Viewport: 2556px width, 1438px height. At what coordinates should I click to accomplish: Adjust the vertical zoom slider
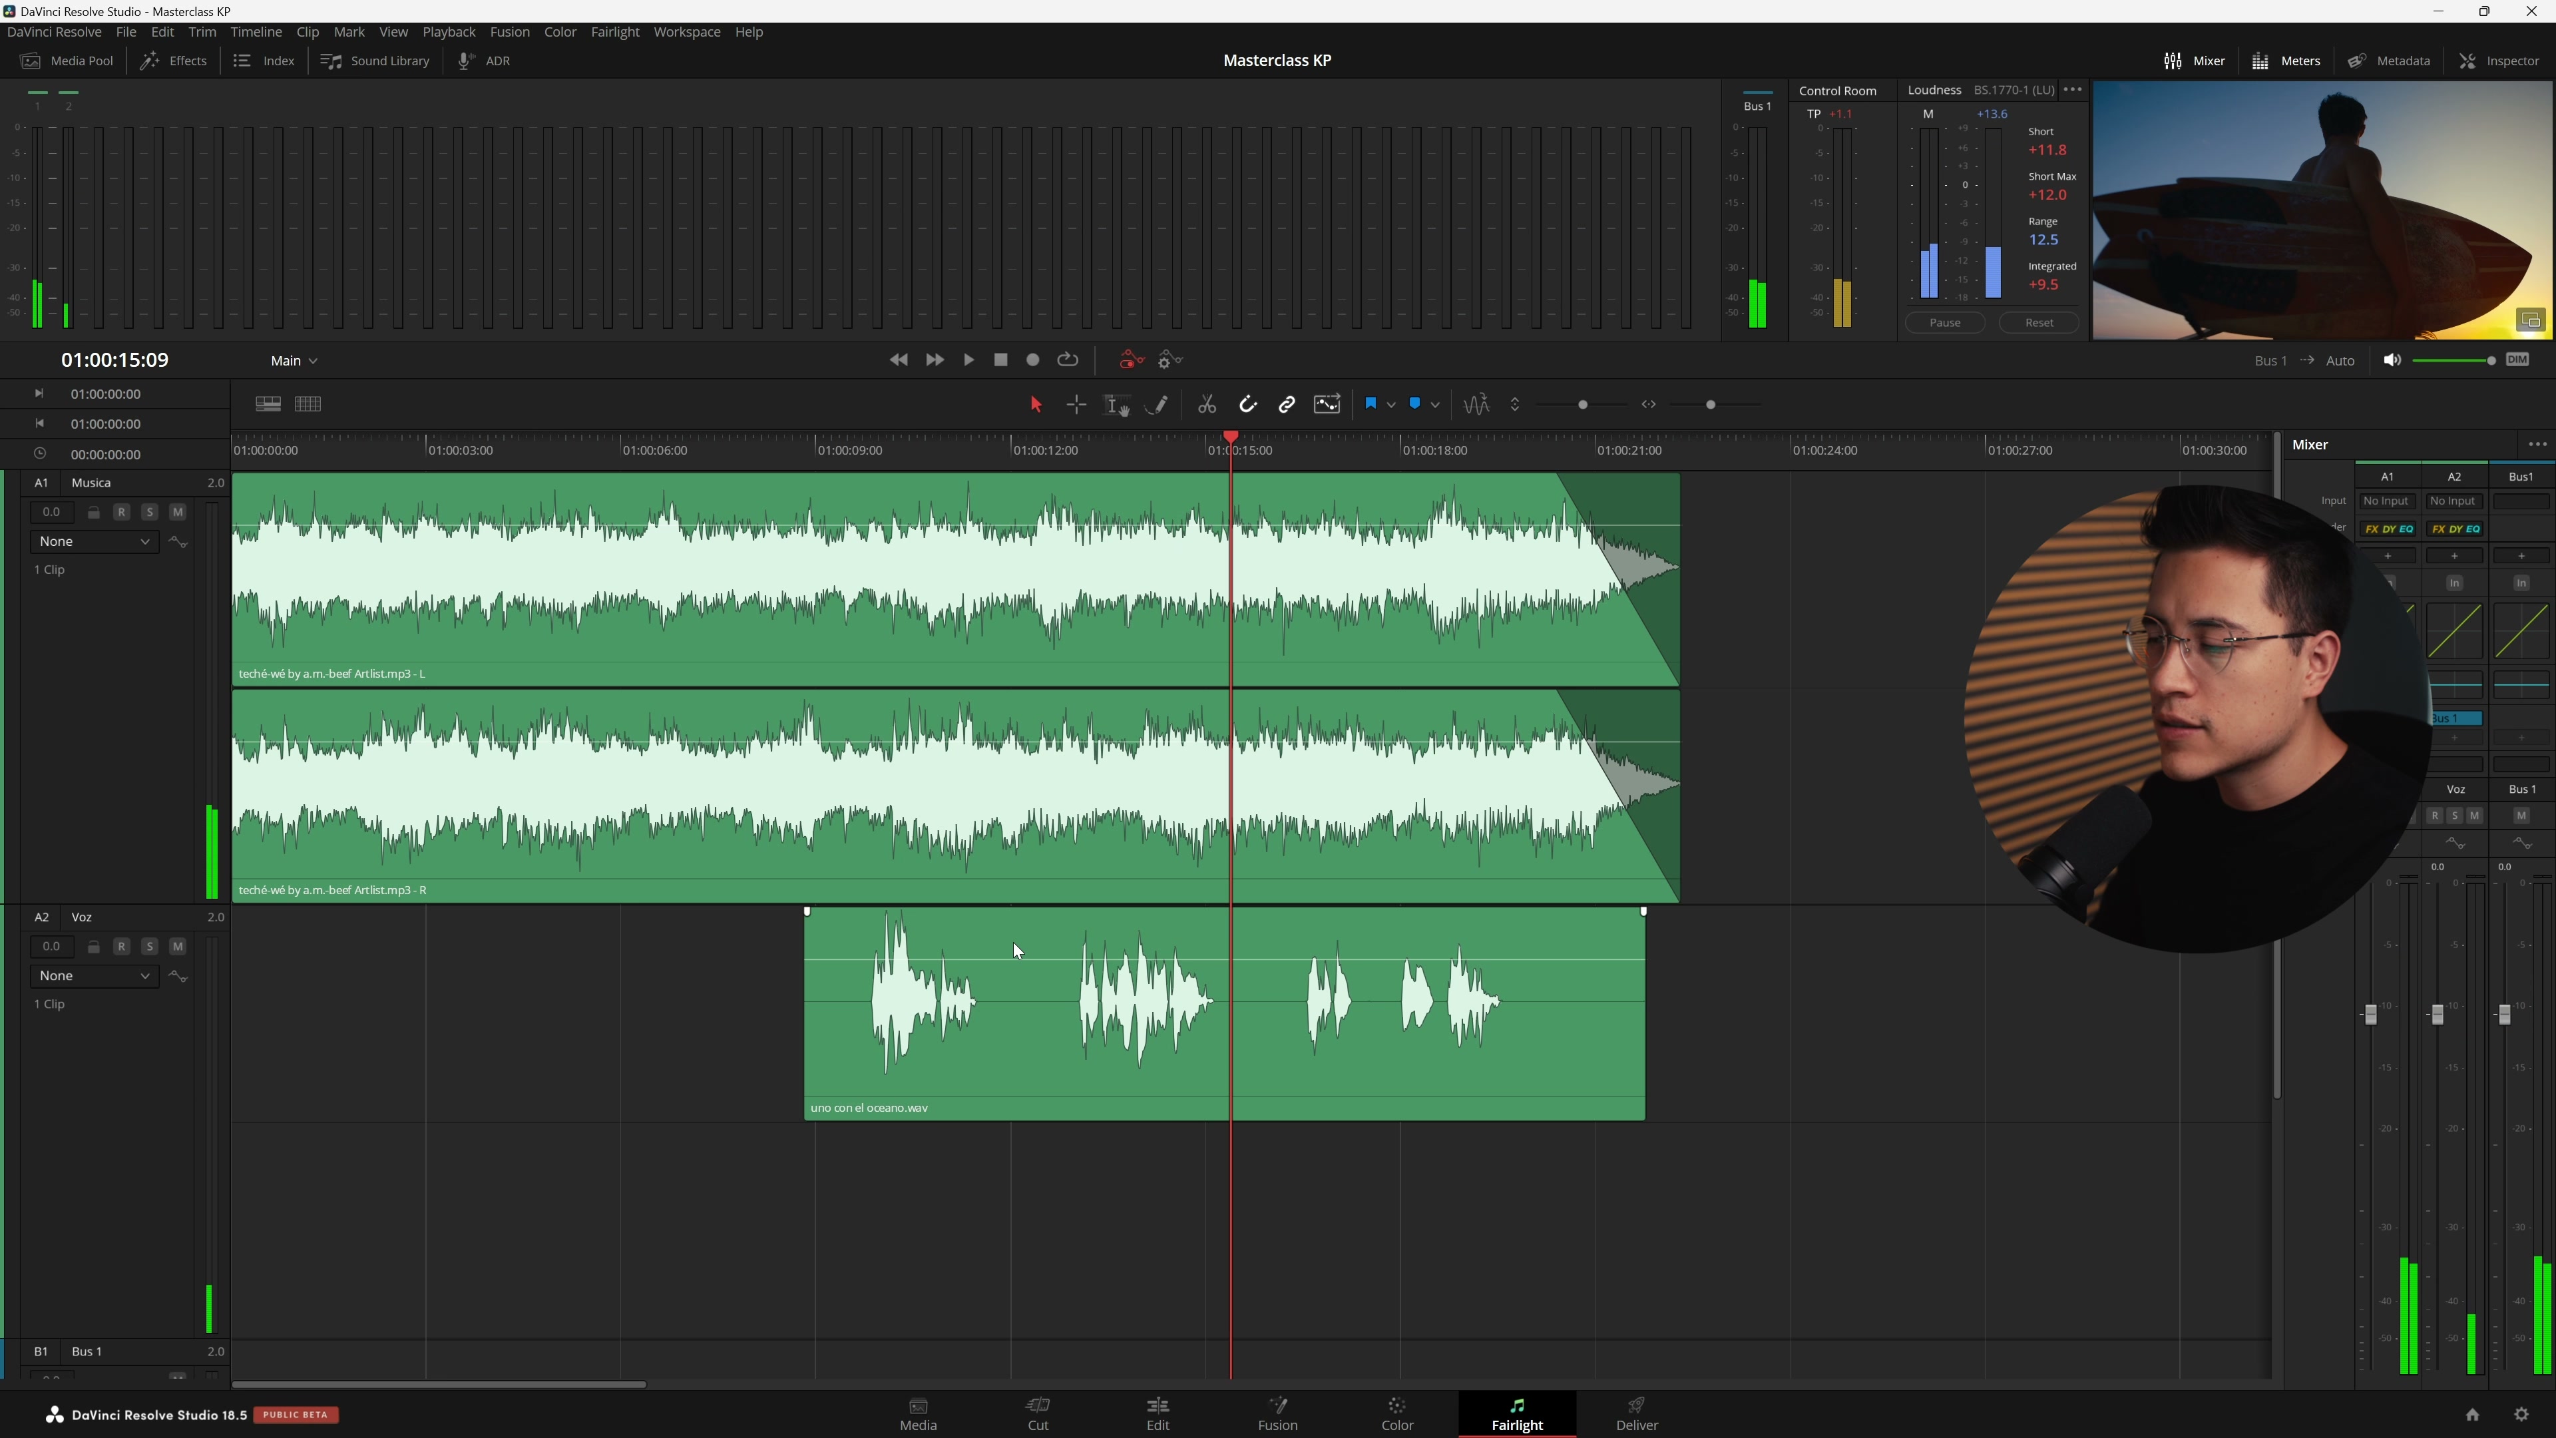pos(1582,405)
